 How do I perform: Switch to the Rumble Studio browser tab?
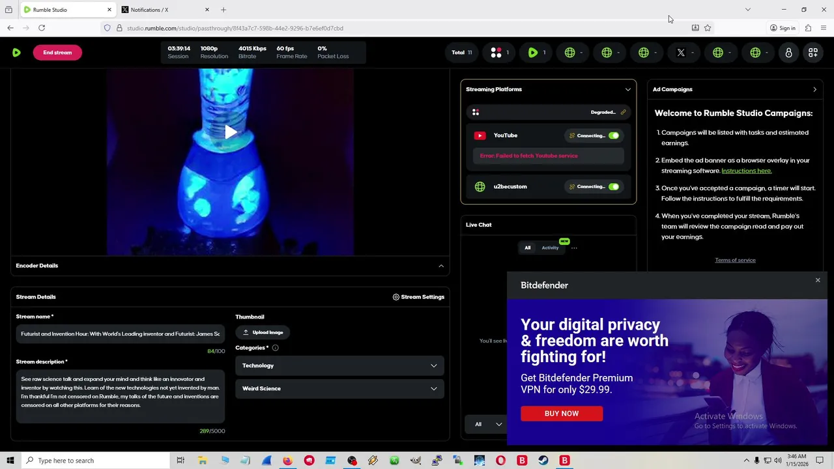(x=67, y=10)
